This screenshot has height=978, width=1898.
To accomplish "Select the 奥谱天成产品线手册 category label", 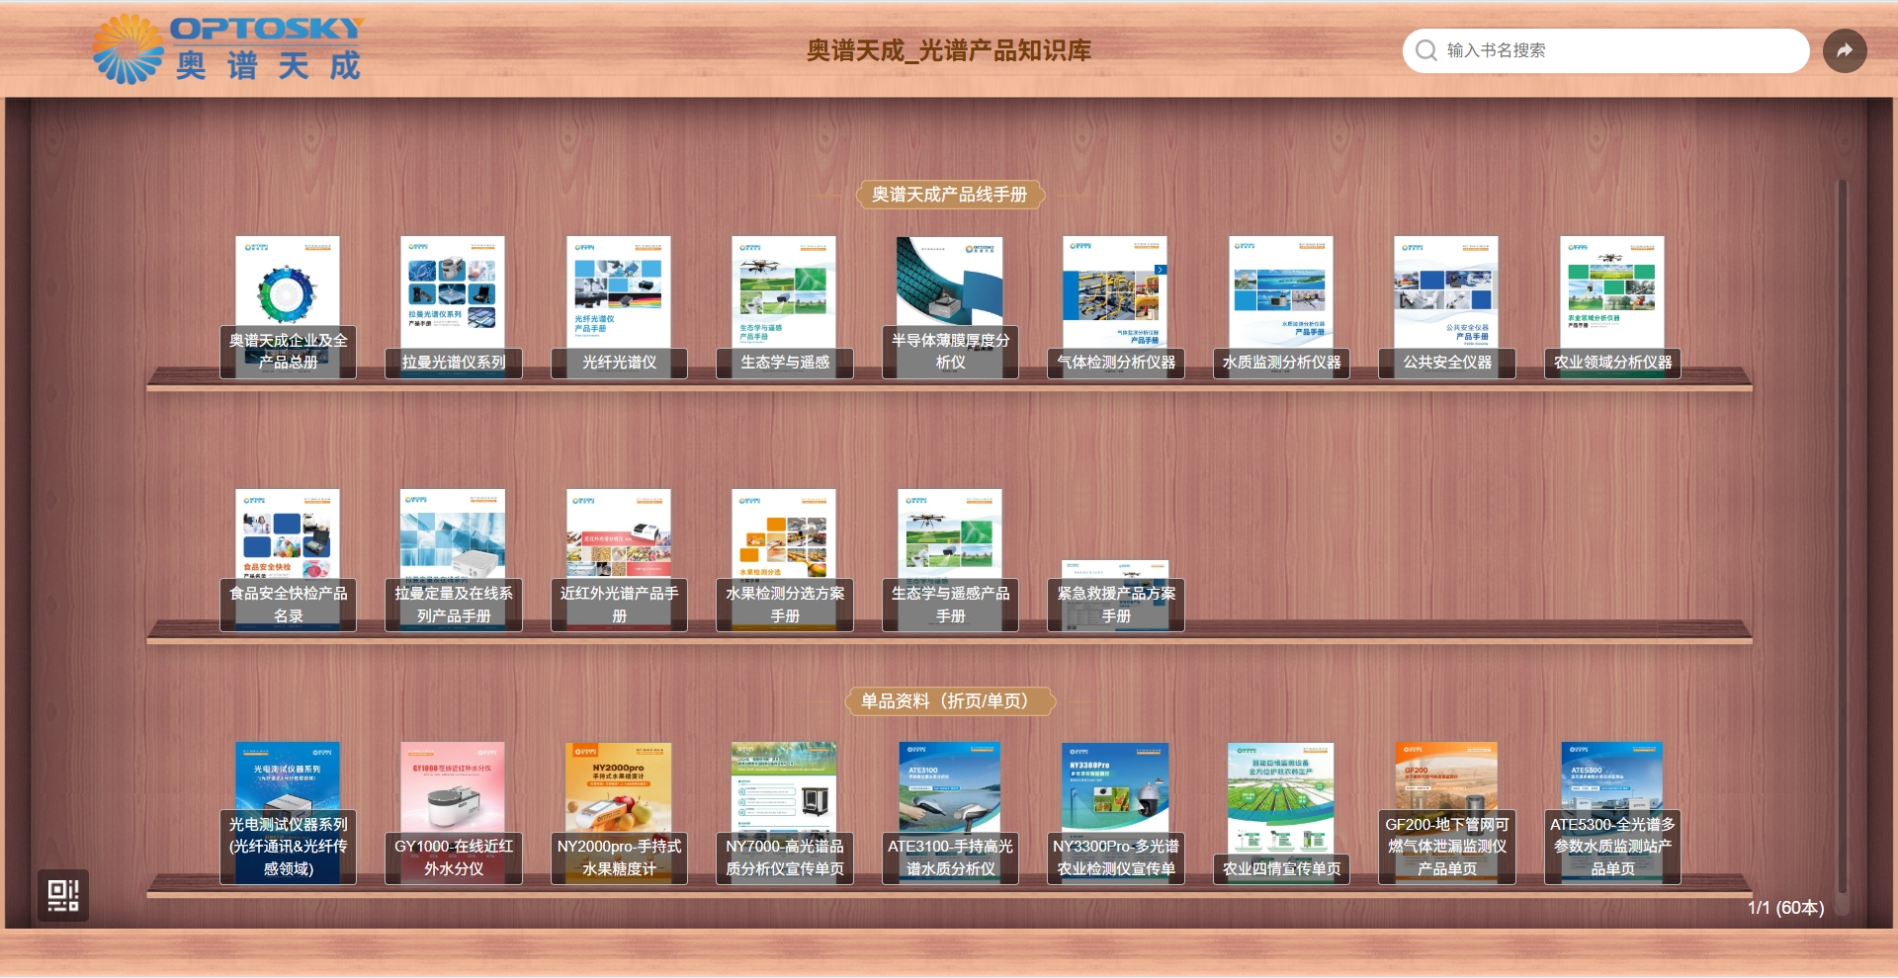I will coord(949,195).
